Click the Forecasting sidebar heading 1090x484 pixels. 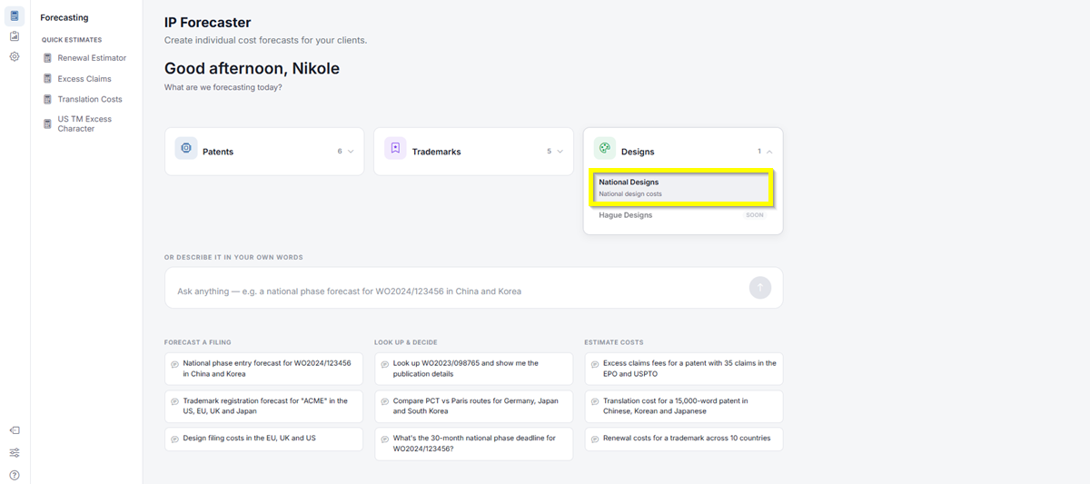click(x=64, y=17)
